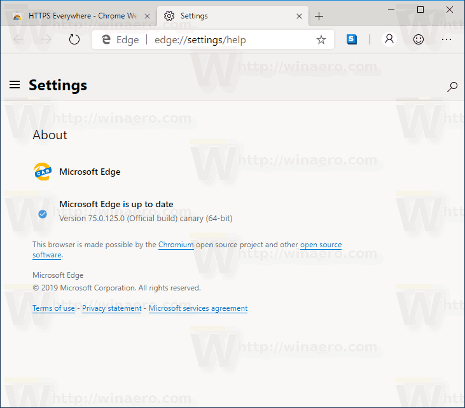
Task: Add this page to favorites star
Action: (x=321, y=39)
